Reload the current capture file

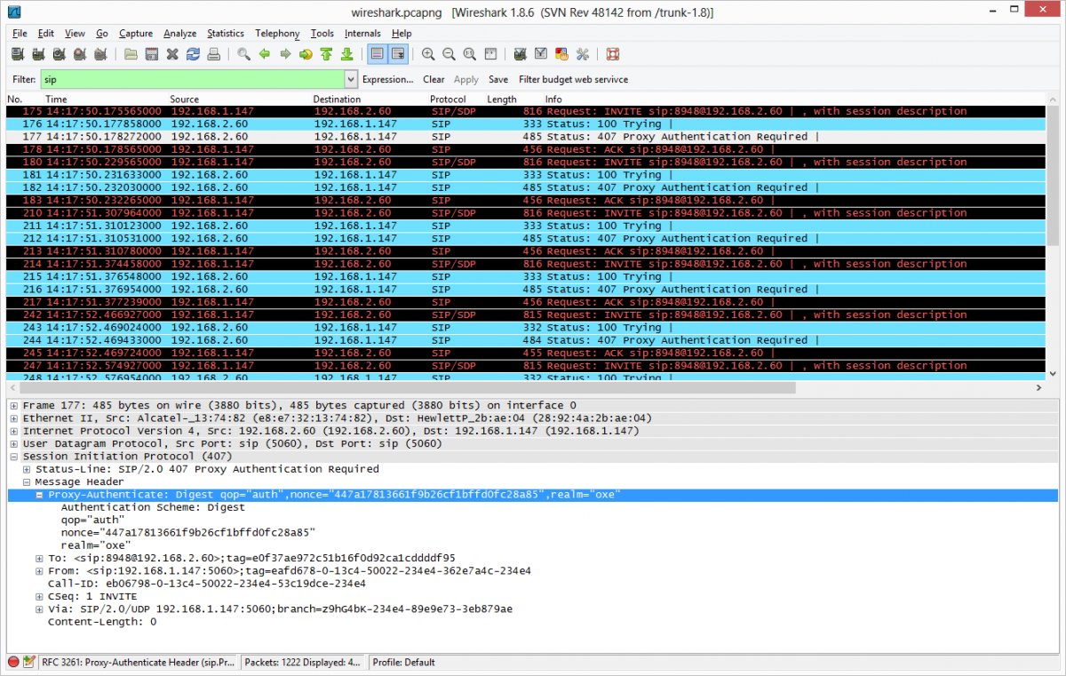(x=193, y=54)
